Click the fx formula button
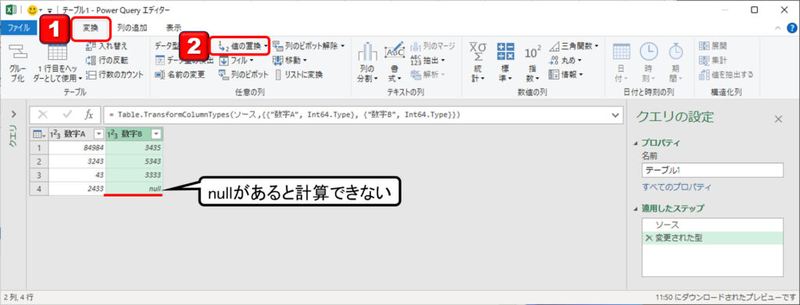Screen dimensions: 800x305 point(89,115)
